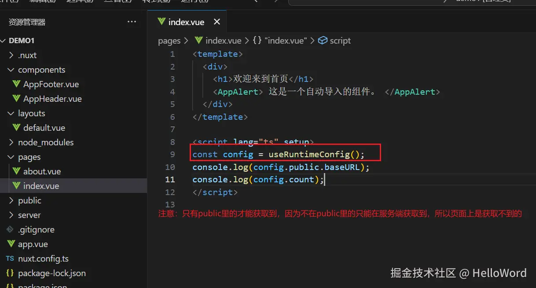This screenshot has width=536, height=288.
Task: Click the Vue icon beside about.vue
Action: click(x=17, y=171)
